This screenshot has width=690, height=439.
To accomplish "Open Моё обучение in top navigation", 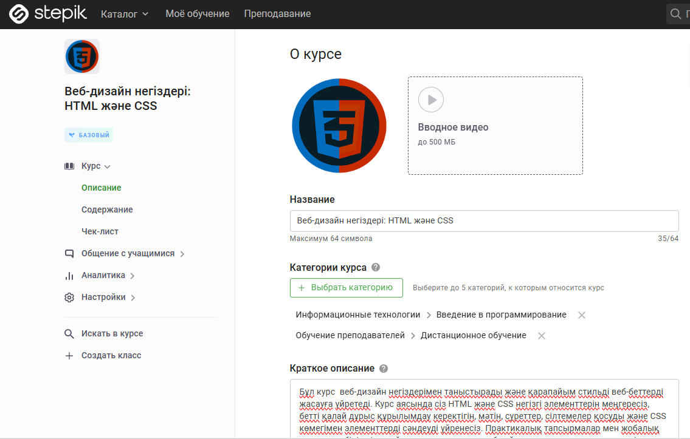I will click(x=197, y=14).
